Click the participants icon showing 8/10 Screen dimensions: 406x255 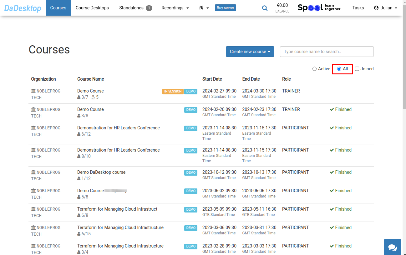pyautogui.click(x=79, y=156)
